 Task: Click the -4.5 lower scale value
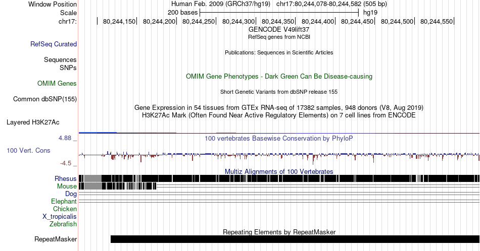click(x=66, y=163)
